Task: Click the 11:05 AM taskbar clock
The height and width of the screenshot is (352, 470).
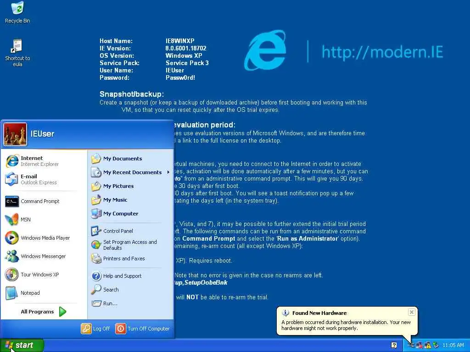Action: click(x=453, y=345)
